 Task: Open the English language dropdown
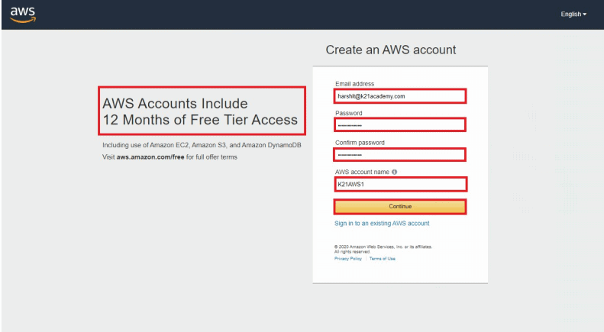tap(573, 15)
